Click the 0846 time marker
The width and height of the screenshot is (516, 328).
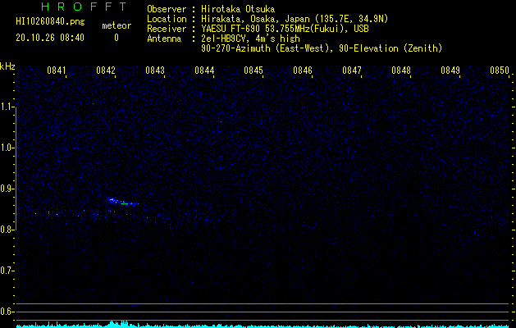pyautogui.click(x=303, y=71)
